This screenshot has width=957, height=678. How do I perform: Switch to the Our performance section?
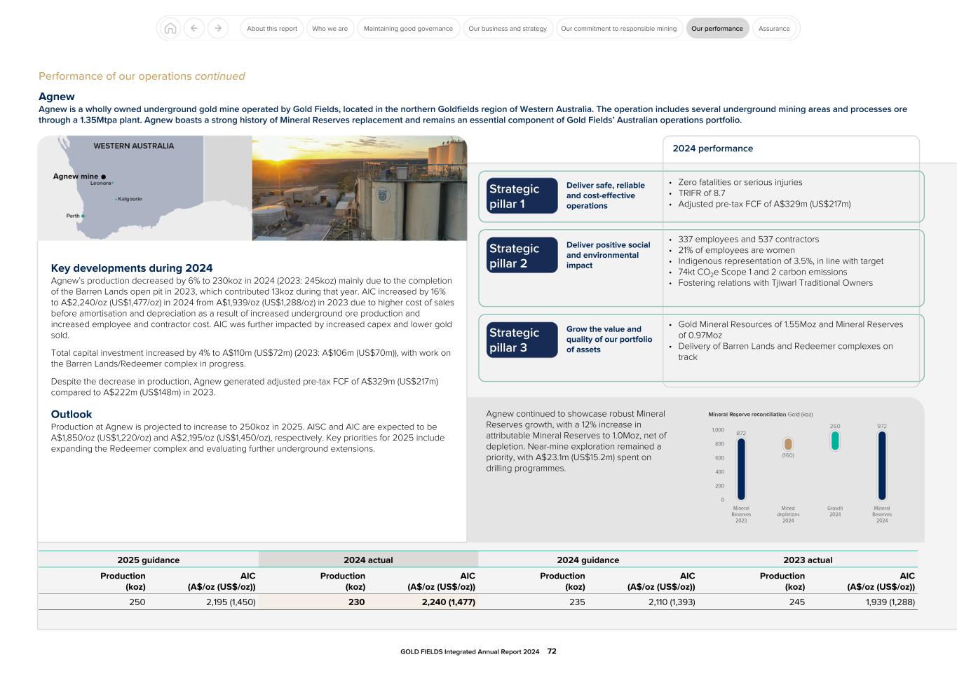717,28
